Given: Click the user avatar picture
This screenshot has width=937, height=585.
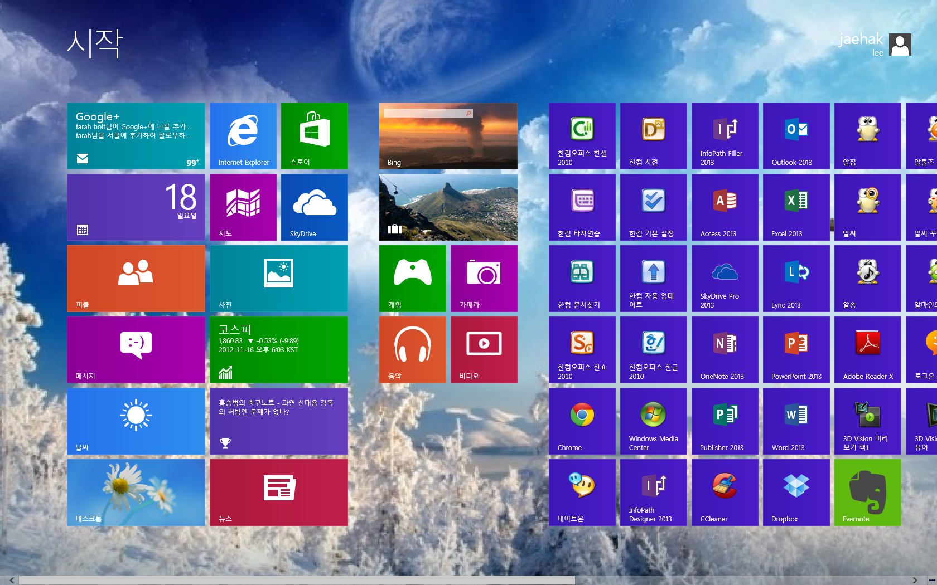Looking at the screenshot, I should pyautogui.click(x=900, y=45).
